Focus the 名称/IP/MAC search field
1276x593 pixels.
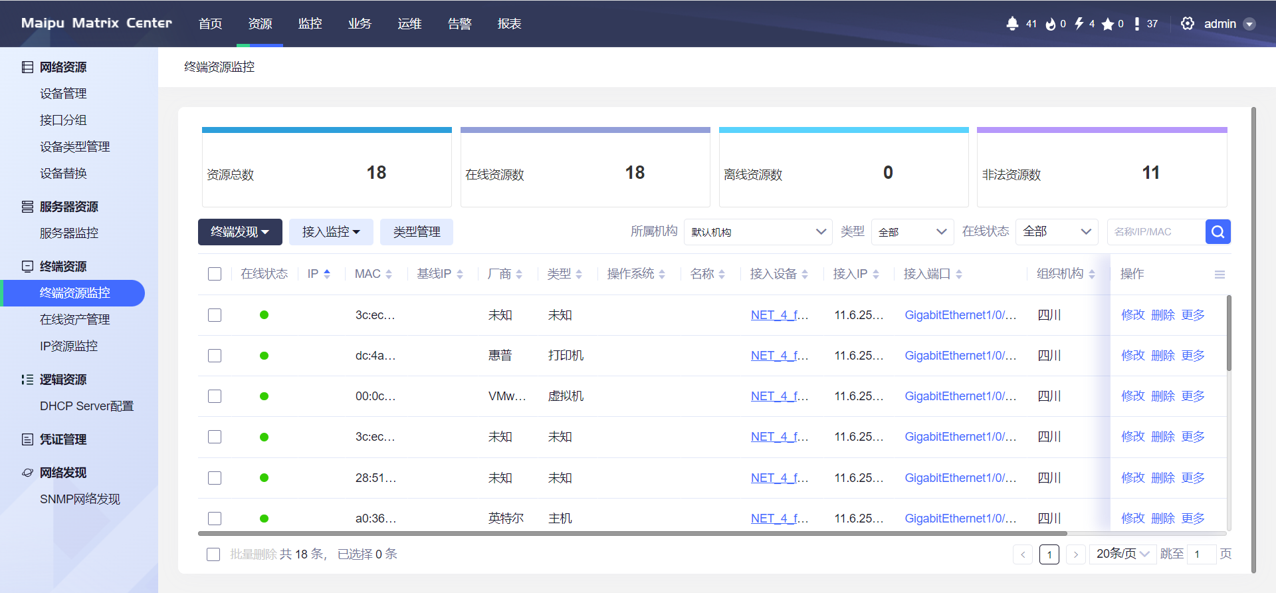(x=1156, y=232)
